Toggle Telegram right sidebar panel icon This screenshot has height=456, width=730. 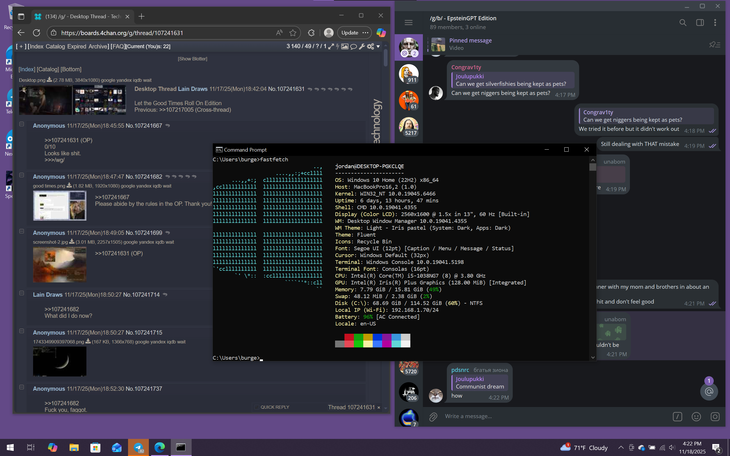click(700, 23)
